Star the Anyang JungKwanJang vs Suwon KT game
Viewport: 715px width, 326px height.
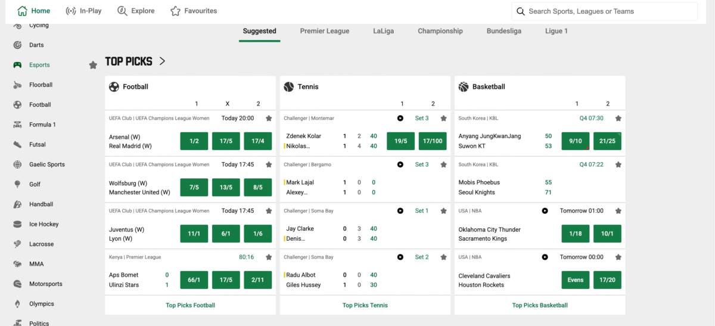(618, 118)
